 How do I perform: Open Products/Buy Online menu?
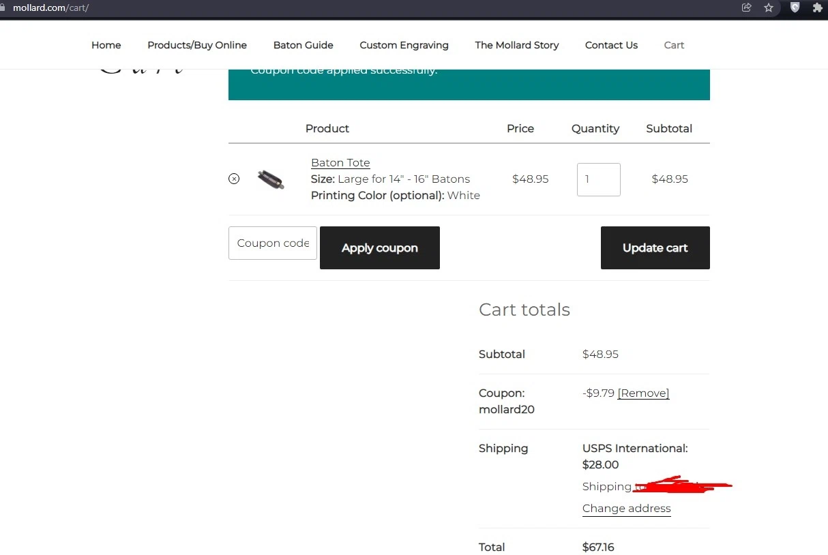tap(197, 45)
